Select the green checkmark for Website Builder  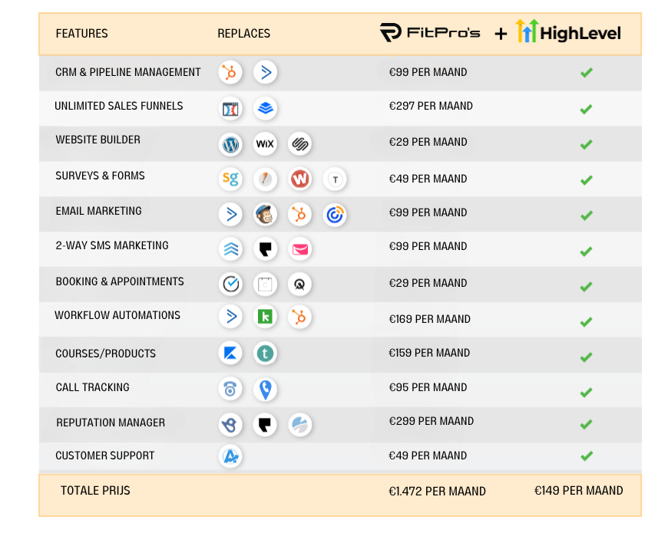(x=586, y=145)
